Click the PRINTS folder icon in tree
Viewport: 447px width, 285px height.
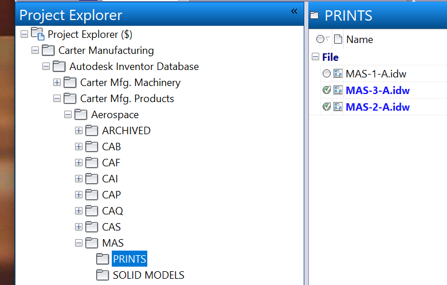point(103,259)
